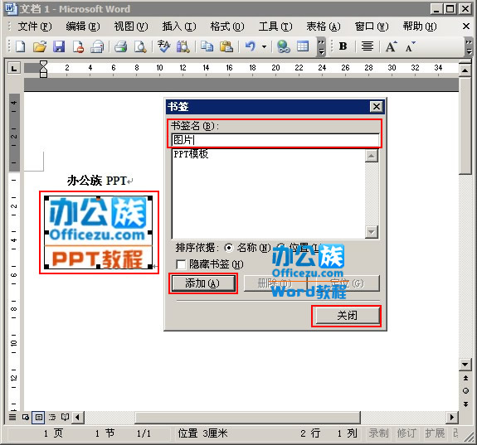Click the Insert Hyperlink globe icon

coord(283,46)
